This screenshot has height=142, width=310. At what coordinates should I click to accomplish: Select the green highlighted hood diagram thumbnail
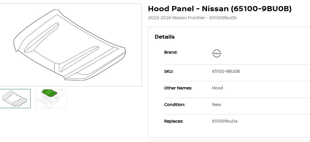point(51,99)
